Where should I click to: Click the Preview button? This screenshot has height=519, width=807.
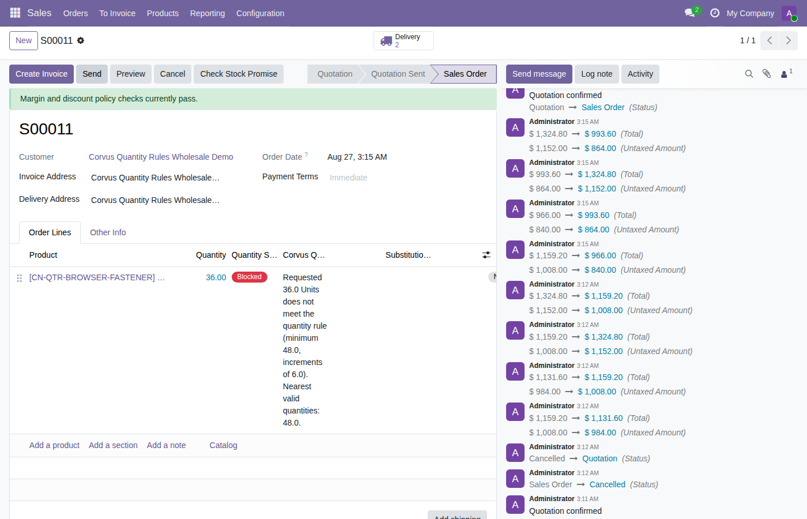(131, 74)
